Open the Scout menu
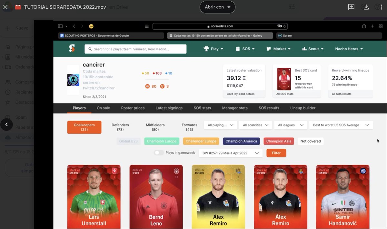 click(x=313, y=49)
